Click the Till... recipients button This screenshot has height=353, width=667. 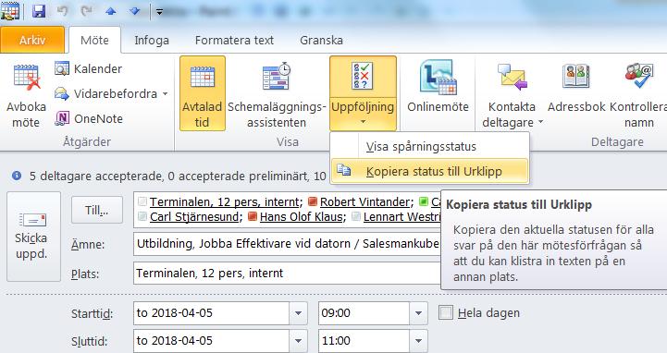tap(97, 210)
